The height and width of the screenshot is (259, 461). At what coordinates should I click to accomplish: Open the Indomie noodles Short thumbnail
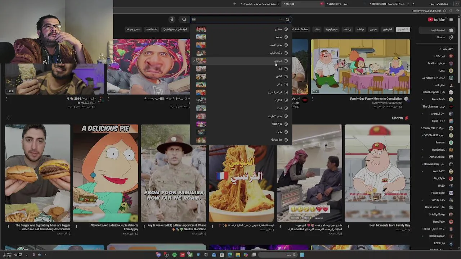pos(242,183)
